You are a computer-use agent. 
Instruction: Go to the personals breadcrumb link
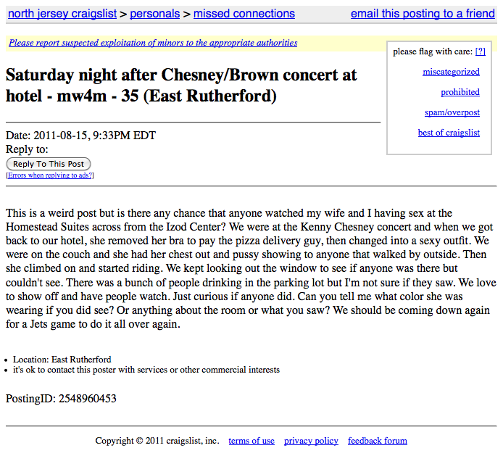click(154, 14)
